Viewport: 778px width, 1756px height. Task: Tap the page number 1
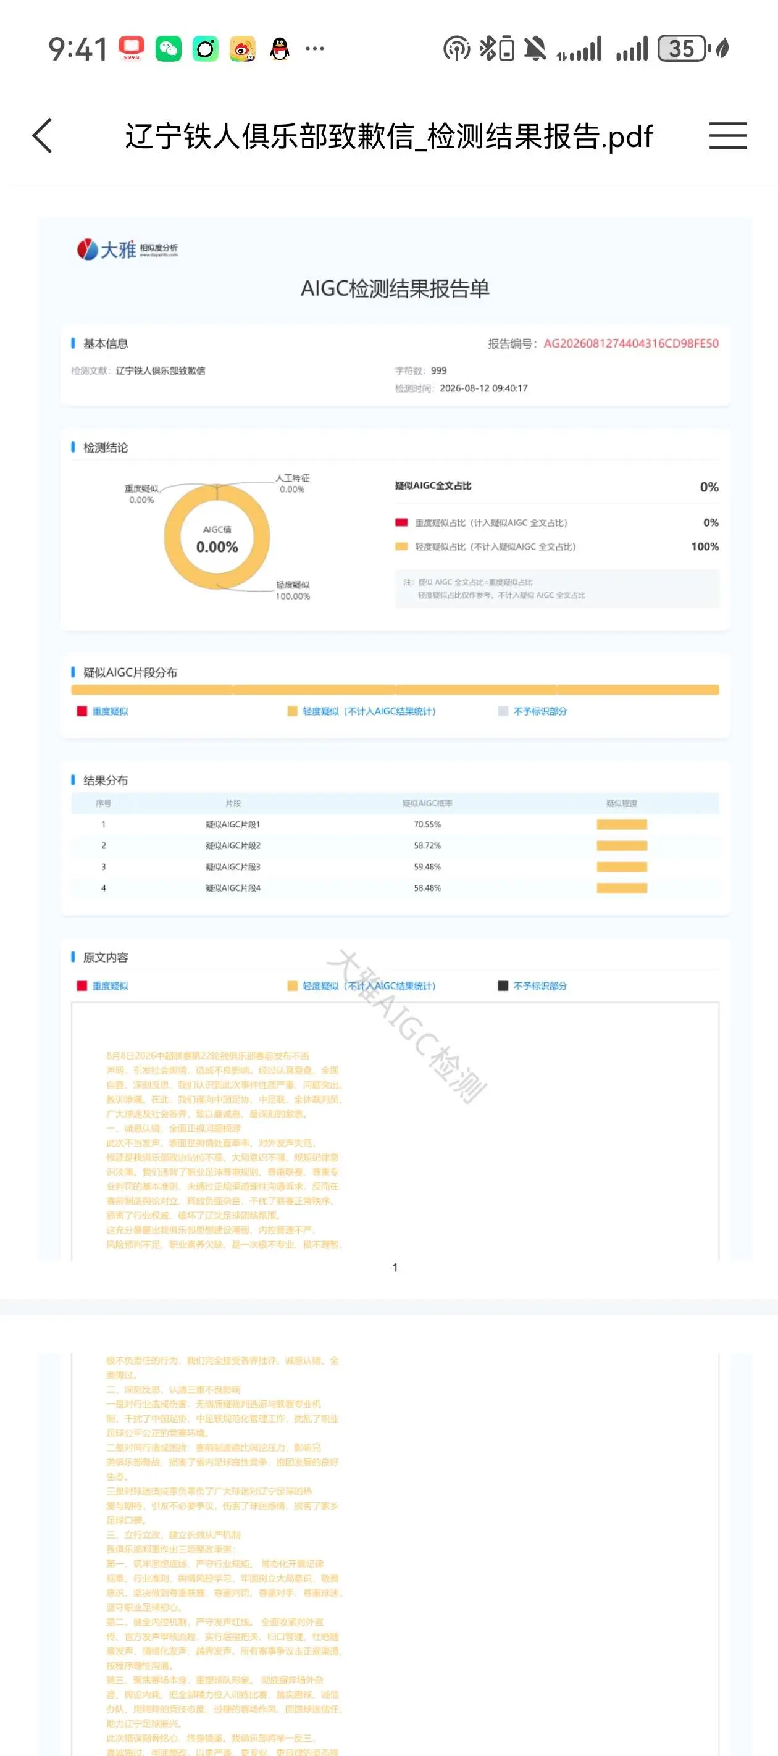pos(395,1267)
